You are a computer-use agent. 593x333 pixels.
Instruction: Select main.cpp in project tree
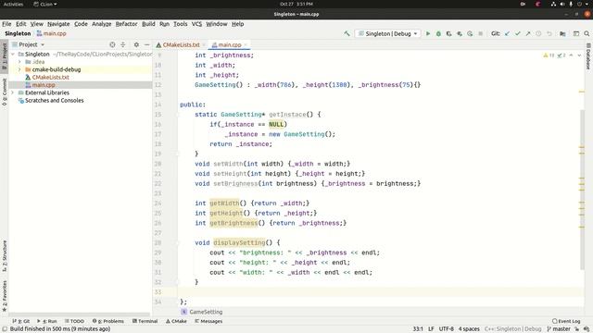[x=44, y=85]
